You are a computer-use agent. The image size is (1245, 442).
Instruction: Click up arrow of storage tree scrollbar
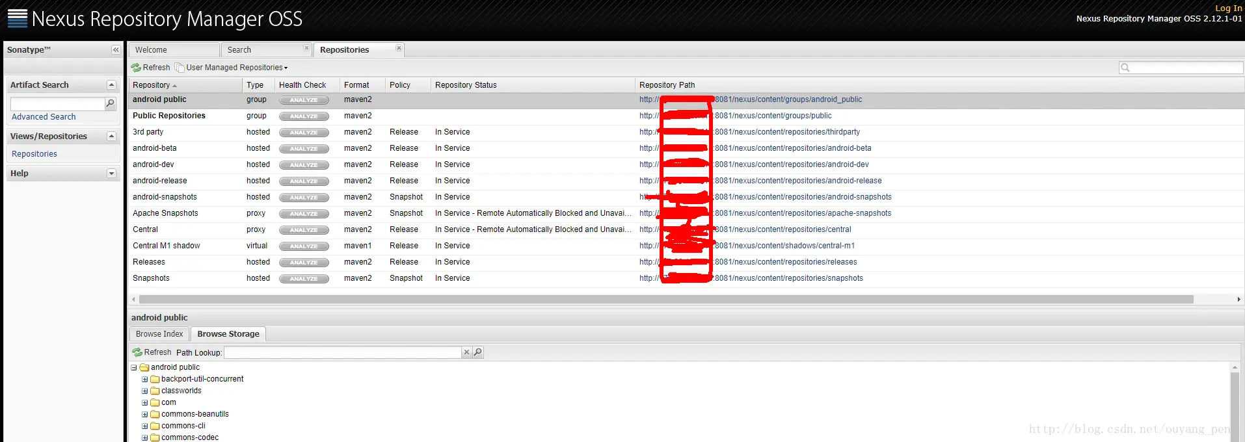(x=1235, y=368)
